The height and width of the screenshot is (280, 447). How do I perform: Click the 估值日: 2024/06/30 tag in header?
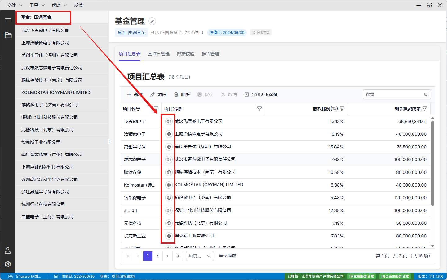click(227, 33)
